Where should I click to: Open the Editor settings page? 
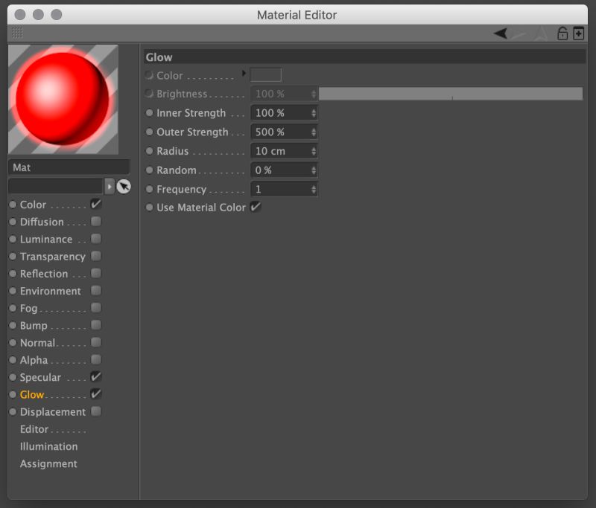coord(34,429)
